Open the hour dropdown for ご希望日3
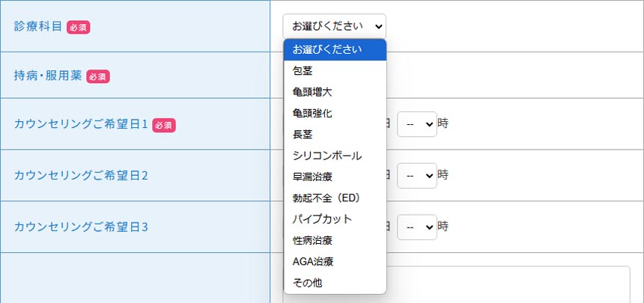 tap(416, 225)
